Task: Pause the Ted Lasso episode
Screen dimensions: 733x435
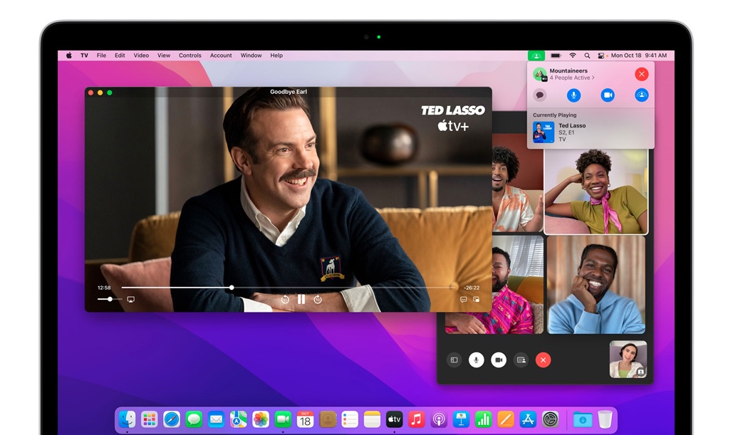Action: click(301, 299)
